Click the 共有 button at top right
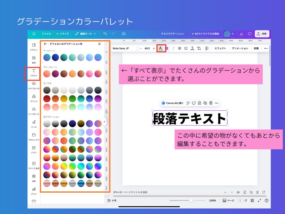The height and width of the screenshot is (214, 285). point(262,33)
